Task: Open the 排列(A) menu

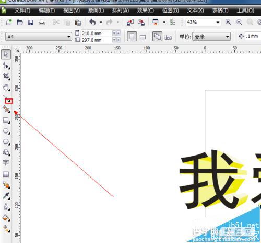Action: tap(121, 10)
